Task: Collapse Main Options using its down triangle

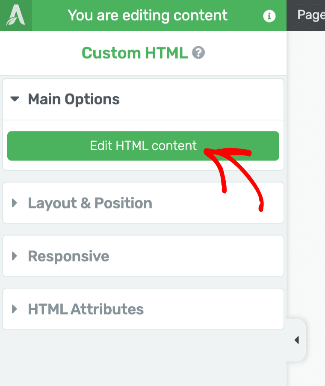Action: (15, 99)
